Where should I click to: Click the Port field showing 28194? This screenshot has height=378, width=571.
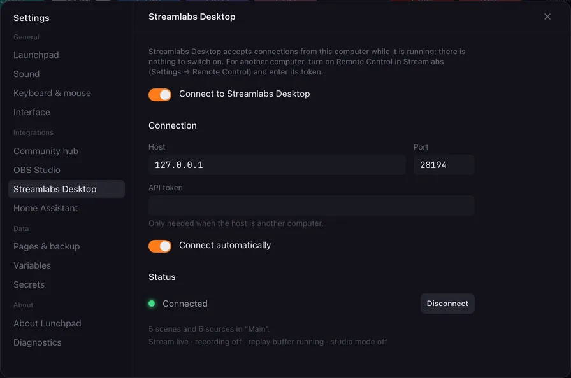(x=444, y=165)
